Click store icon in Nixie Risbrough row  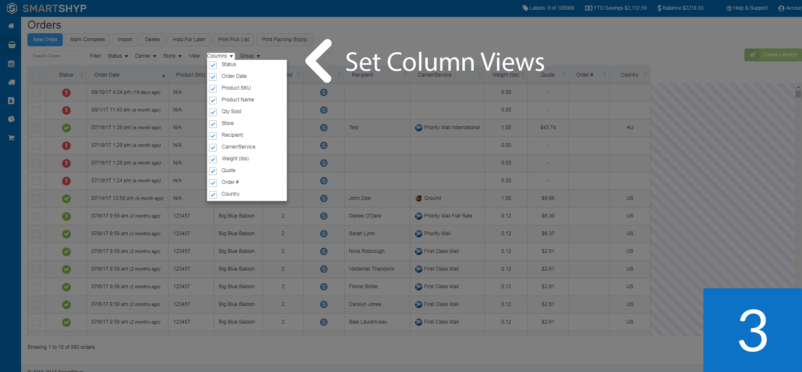[x=324, y=252]
